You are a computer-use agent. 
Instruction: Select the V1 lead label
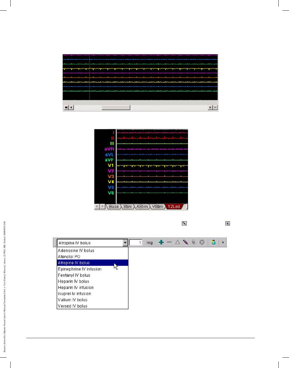tap(110, 165)
